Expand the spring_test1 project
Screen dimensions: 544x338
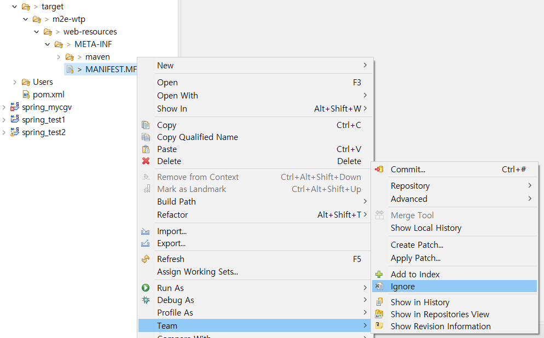pyautogui.click(x=4, y=119)
